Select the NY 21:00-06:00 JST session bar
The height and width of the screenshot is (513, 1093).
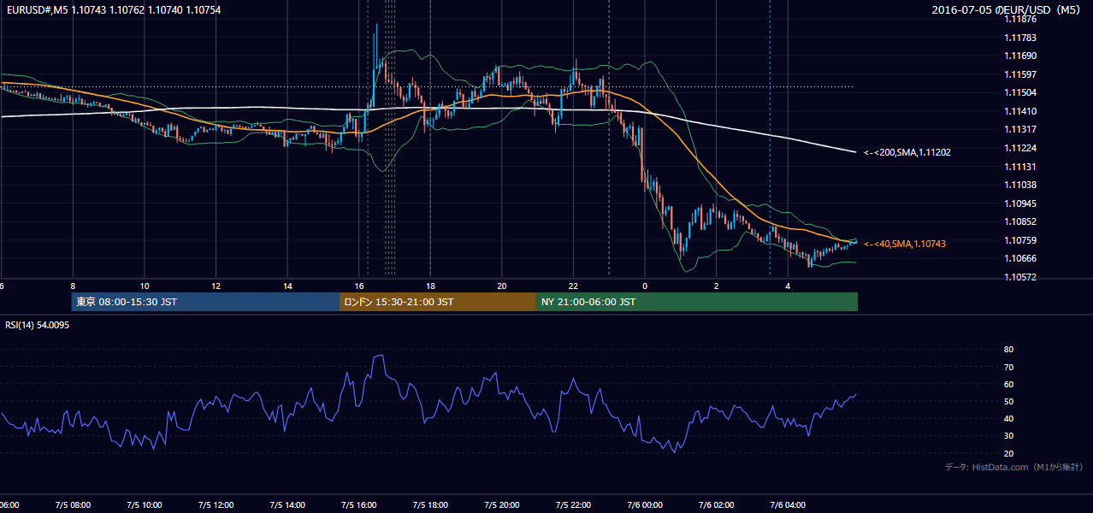[x=696, y=302]
